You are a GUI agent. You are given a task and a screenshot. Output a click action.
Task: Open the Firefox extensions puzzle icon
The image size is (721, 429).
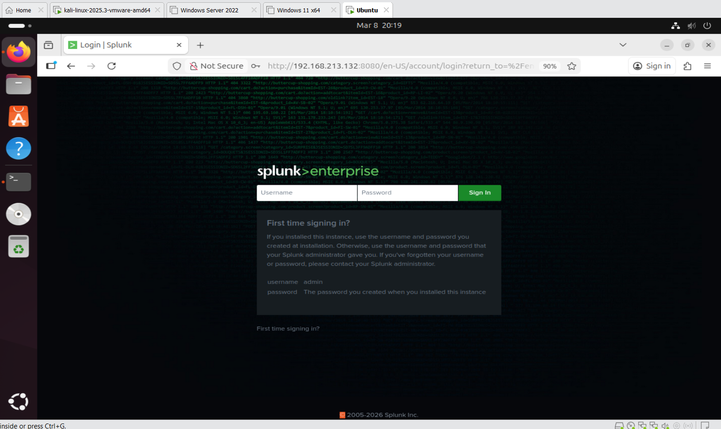(687, 66)
